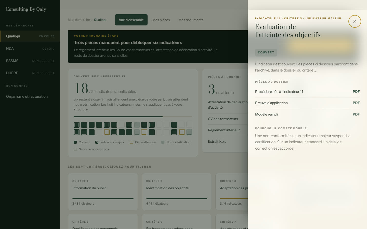Viewport: 367px width, 229px height.
Task: Click the référentiel coverage progress bar
Action: click(133, 117)
